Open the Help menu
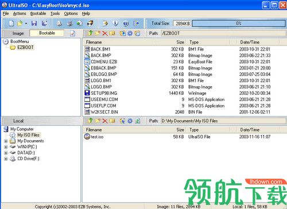This screenshot has height=209, width=287. click(86, 14)
